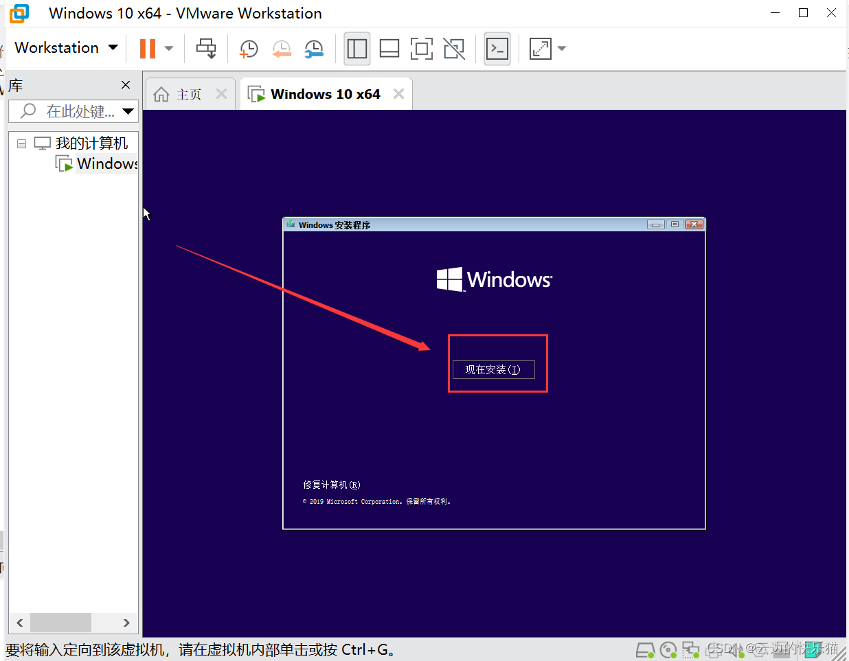The image size is (849, 661).
Task: Select the Windows VM in library tree
Action: 107,163
